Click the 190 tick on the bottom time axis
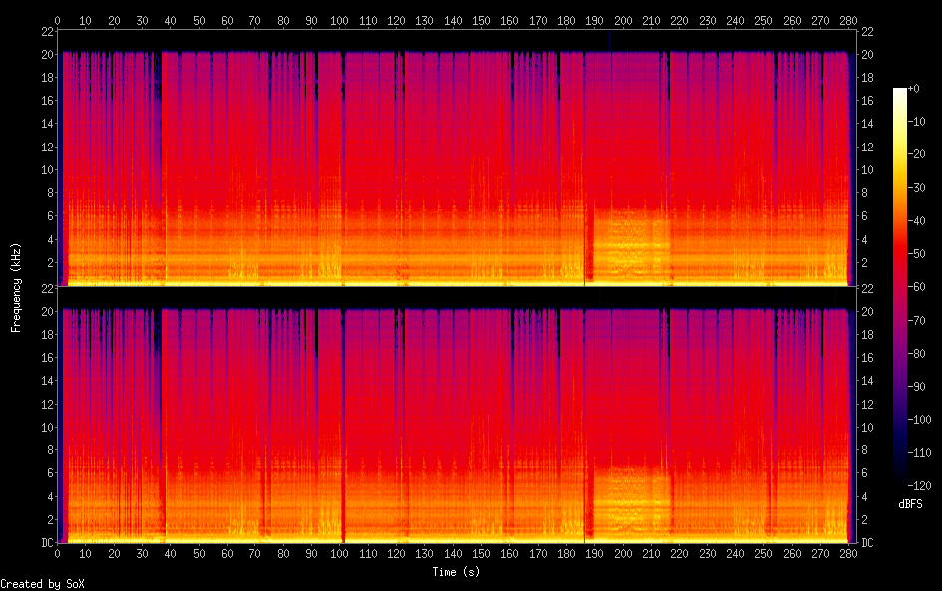The image size is (942, 591). 595,553
